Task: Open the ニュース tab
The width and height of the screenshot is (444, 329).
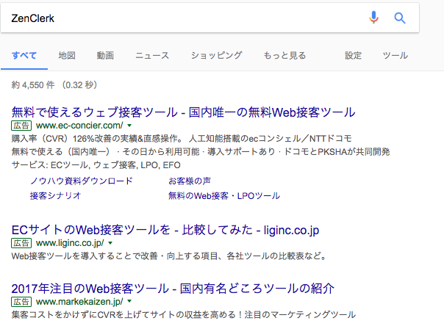Action: (152, 56)
